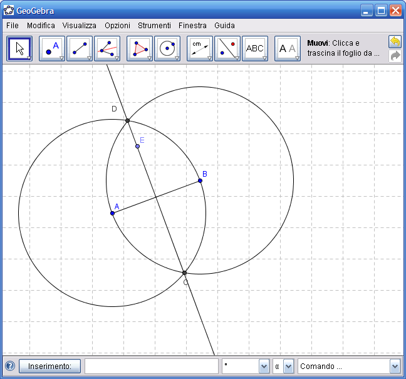
Task: Click the Undo yellow arrow
Action: click(395, 42)
